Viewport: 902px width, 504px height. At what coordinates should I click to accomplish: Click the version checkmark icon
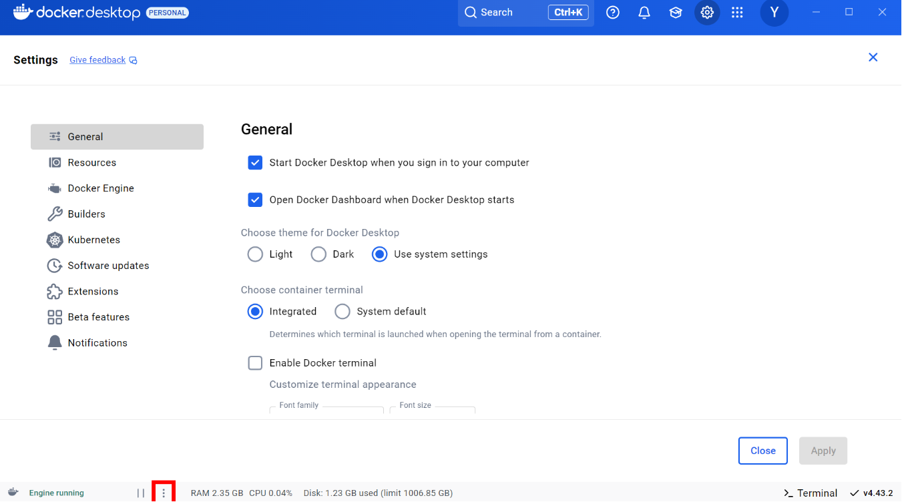click(855, 493)
